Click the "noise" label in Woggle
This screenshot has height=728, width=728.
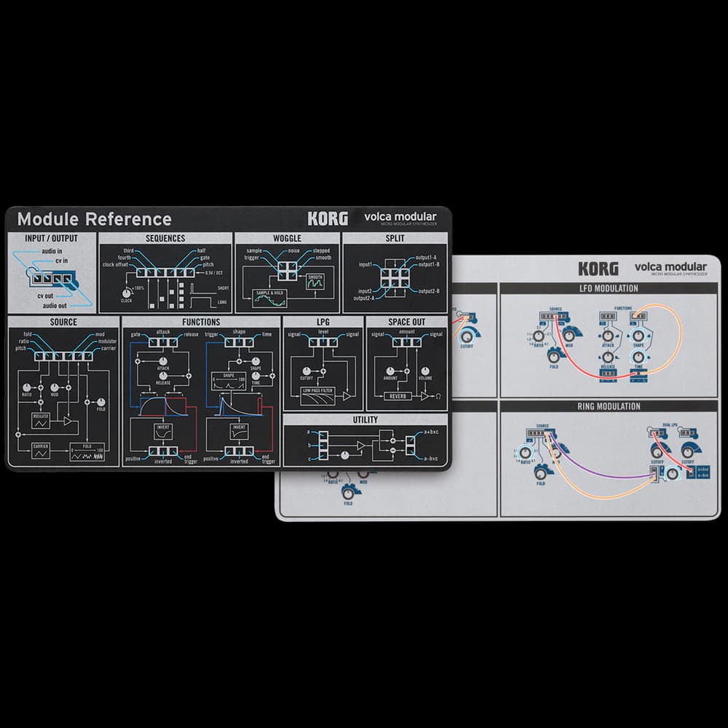pyautogui.click(x=294, y=250)
